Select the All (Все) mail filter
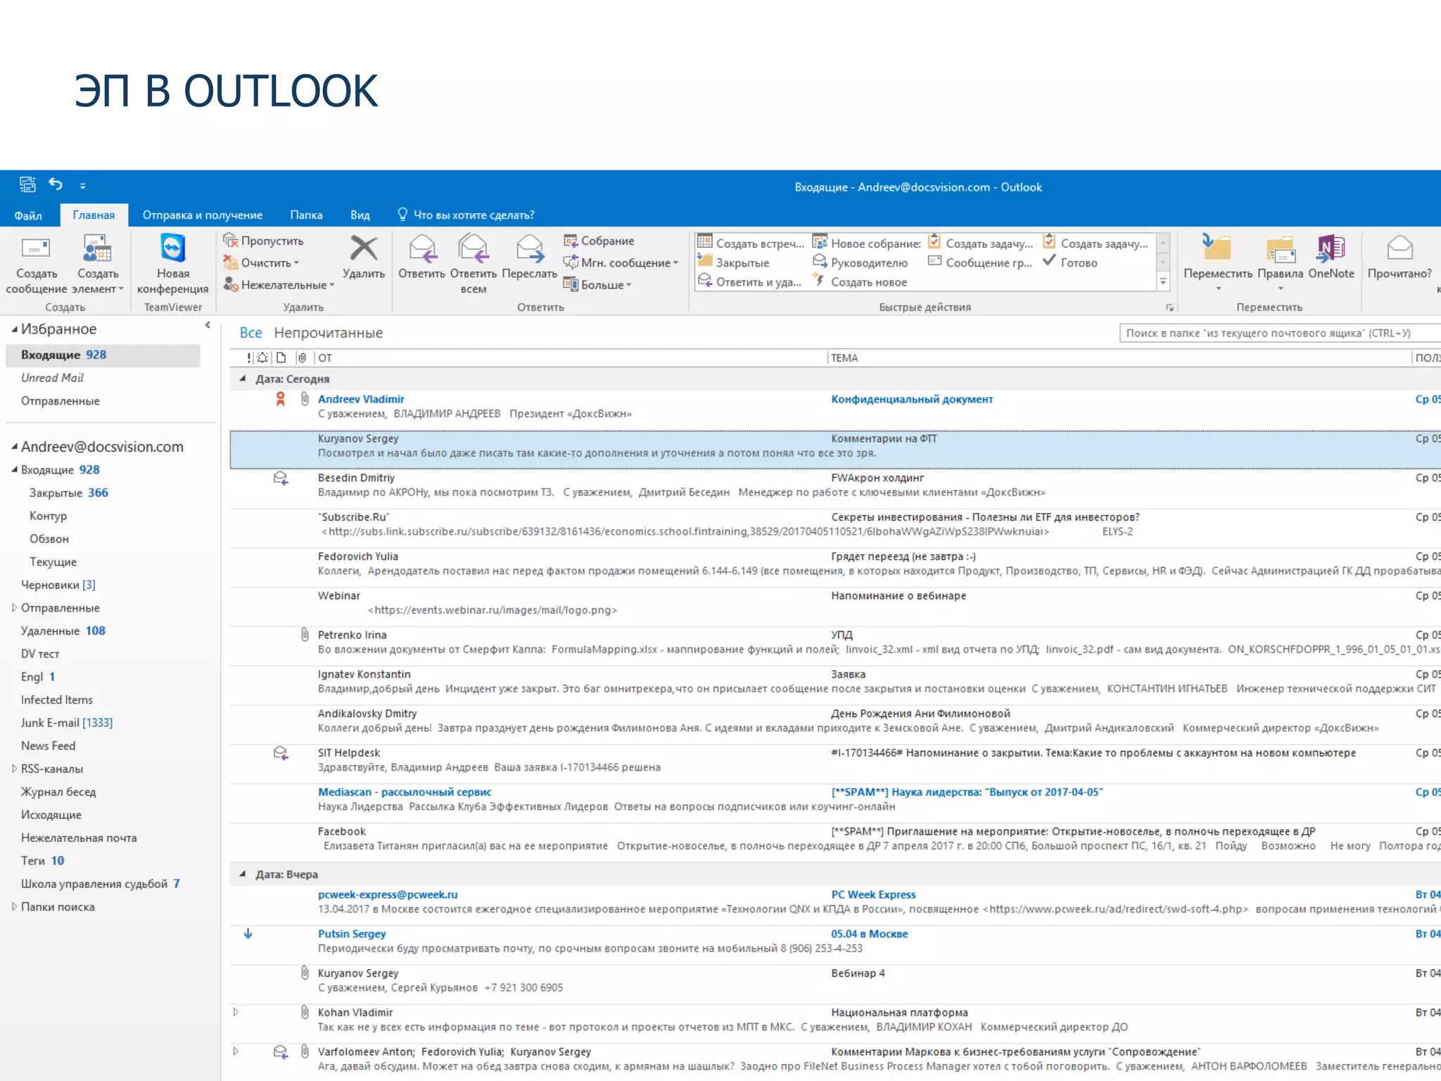Screen dimensions: 1441x1081 click(250, 333)
